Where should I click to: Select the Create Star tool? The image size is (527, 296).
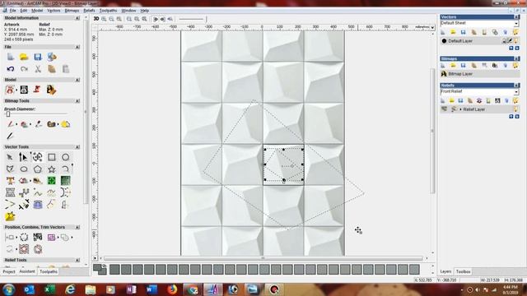point(51,169)
